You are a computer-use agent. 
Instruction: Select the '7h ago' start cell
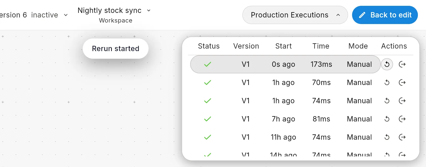point(283,119)
